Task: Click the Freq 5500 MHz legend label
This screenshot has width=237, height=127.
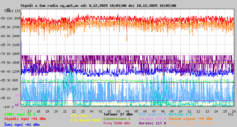Action: 117,123
